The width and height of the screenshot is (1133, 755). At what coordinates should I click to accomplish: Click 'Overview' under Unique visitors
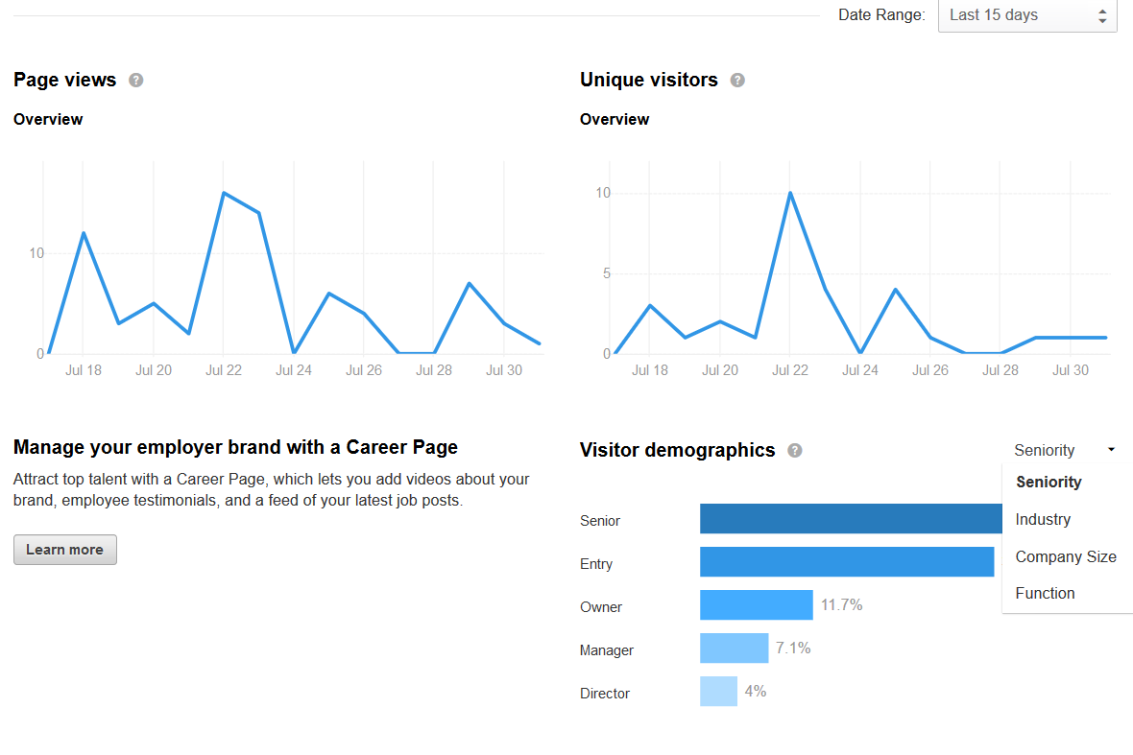coord(615,120)
